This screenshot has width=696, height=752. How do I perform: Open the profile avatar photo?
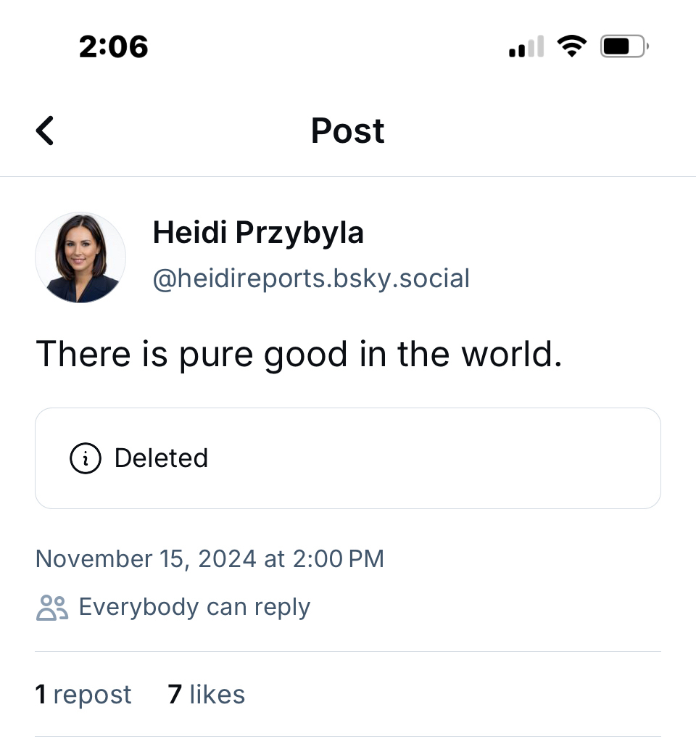(x=80, y=257)
